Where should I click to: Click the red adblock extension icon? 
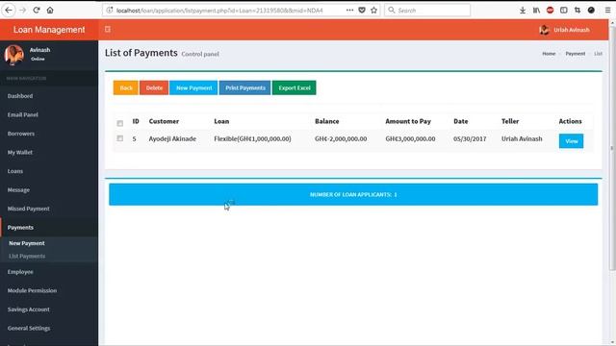tap(550, 11)
